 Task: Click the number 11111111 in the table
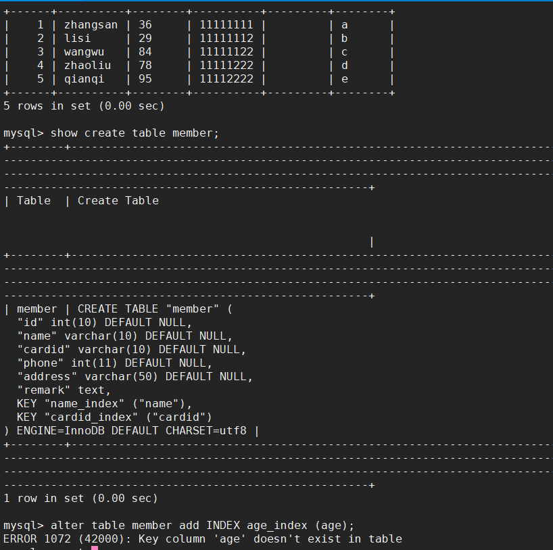pyautogui.click(x=226, y=25)
